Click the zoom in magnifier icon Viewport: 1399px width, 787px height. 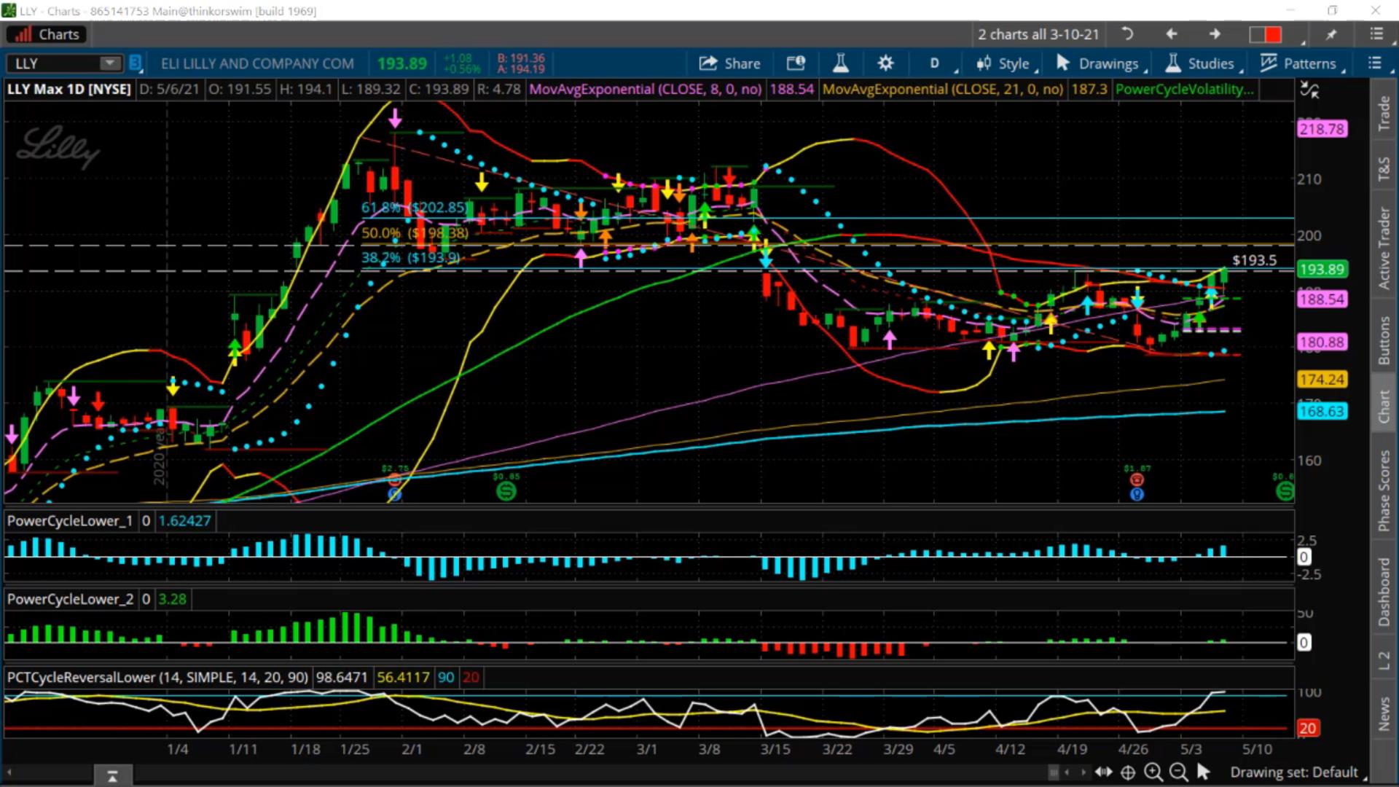coord(1153,772)
